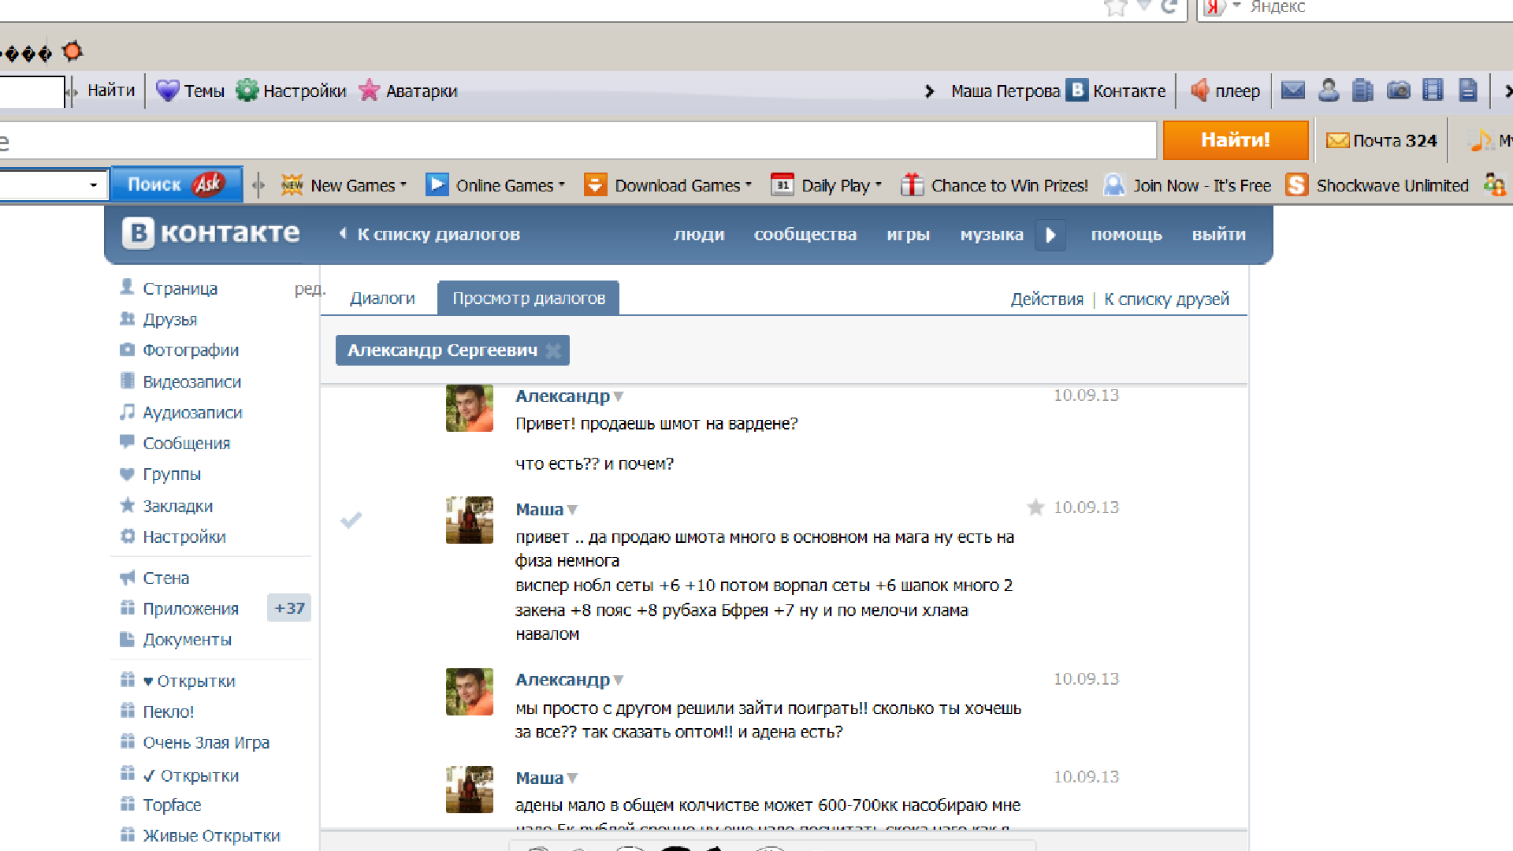Click Alexander's avatar in first message
Screen dimensions: 1513x851
[x=469, y=407]
